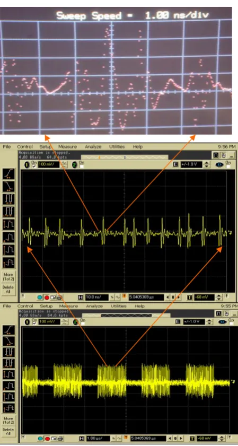
Task: Click stepper arrows beside -68 mV, 9:56 PM window
Action: [x=218, y=298]
